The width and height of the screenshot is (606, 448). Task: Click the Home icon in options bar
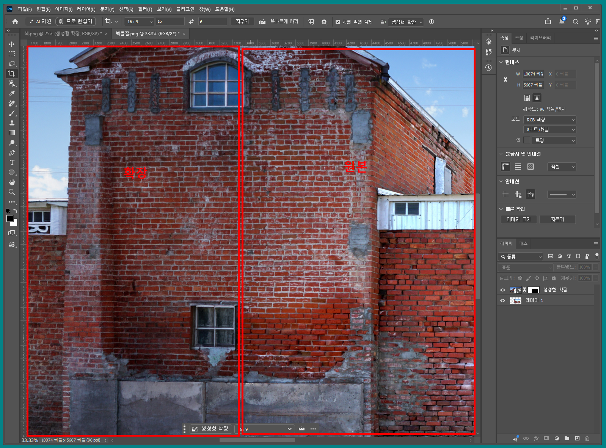[15, 22]
